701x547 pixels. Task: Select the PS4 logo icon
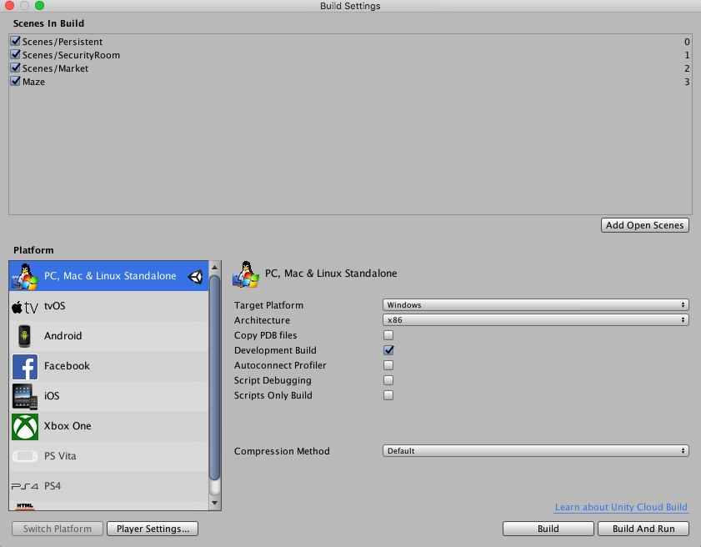[25, 486]
